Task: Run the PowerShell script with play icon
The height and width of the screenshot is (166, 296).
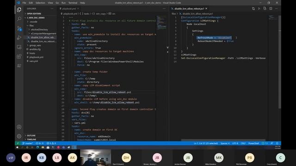Action: (x=259, y=9)
